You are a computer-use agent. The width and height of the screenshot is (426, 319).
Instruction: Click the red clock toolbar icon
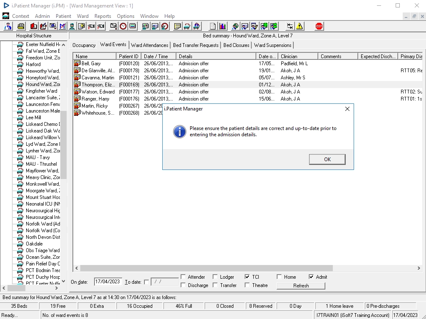click(123, 26)
